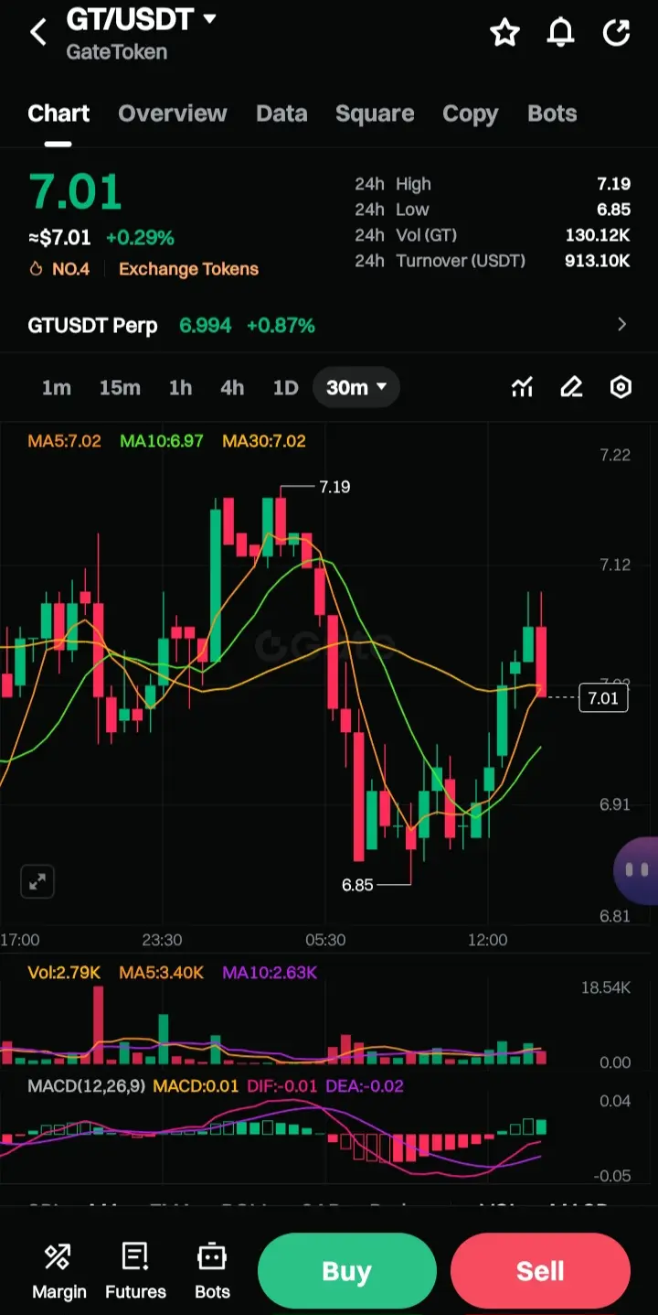Viewport: 658px width, 1315px height.
Task: Tap the 24h High value 7.19
Action: pos(614,184)
